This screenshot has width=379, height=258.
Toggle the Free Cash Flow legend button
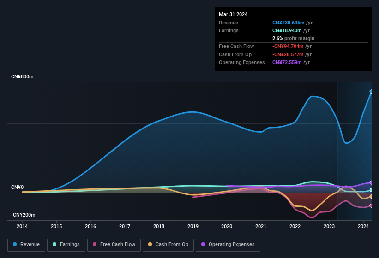coord(114,245)
